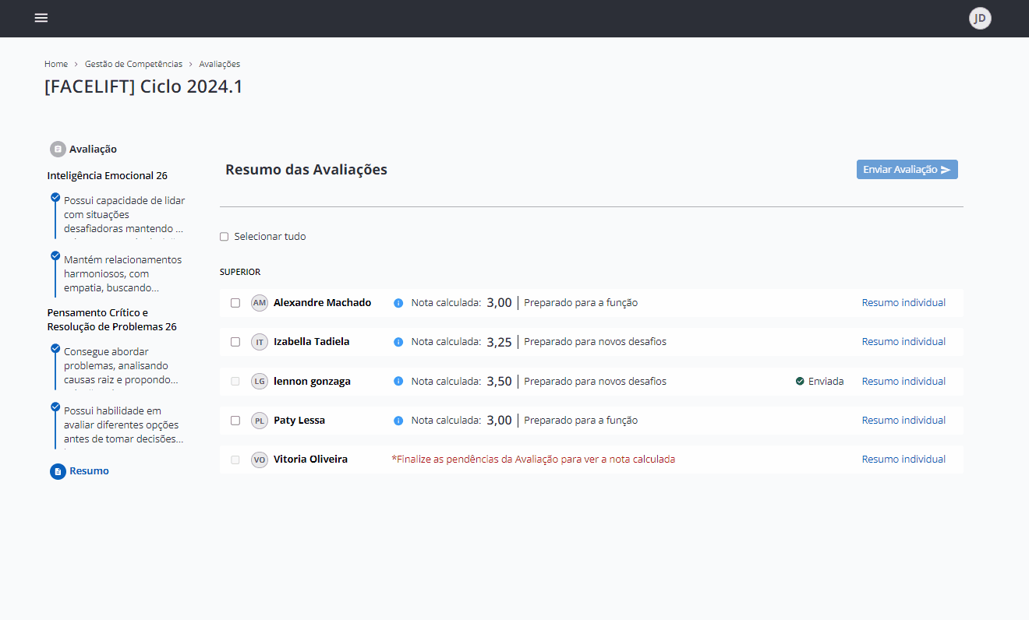The image size is (1029, 620).
Task: Select Izabella Tadiela's checkbox
Action: click(x=235, y=342)
